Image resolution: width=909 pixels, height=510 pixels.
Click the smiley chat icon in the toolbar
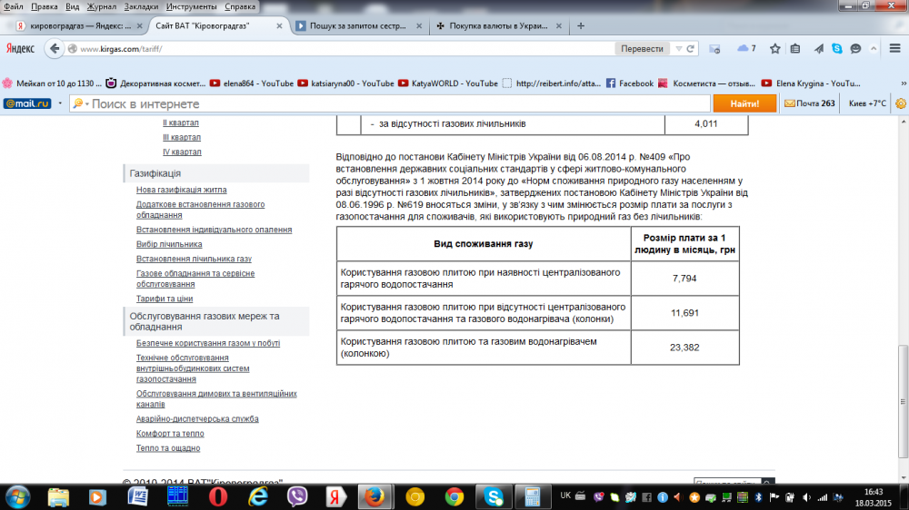click(855, 49)
